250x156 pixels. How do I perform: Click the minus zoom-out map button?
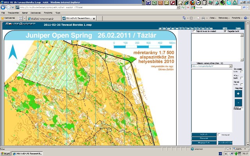(238, 103)
